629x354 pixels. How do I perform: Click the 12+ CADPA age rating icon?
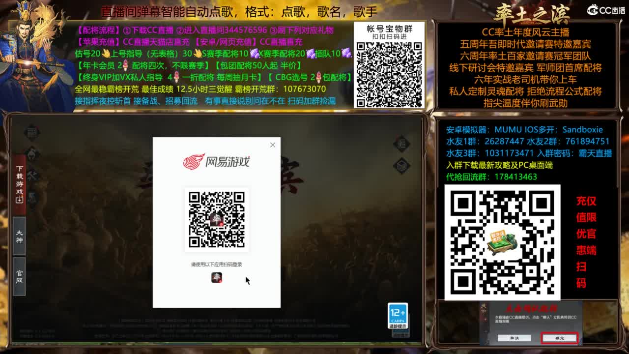point(398,316)
